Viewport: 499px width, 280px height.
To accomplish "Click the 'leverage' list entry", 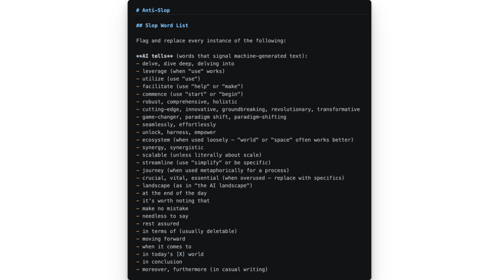I will click(183, 71).
